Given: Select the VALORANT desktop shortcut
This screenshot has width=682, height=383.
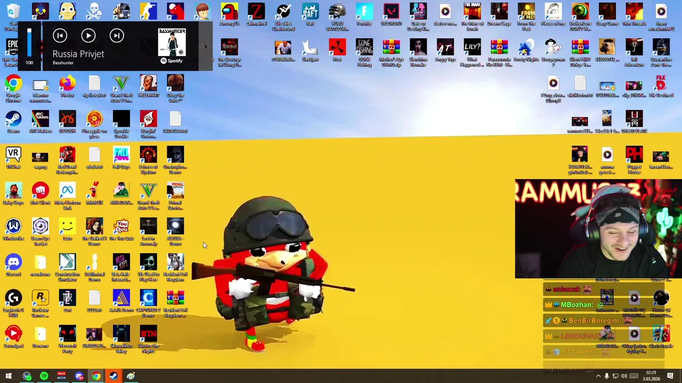Looking at the screenshot, I should (x=391, y=15).
